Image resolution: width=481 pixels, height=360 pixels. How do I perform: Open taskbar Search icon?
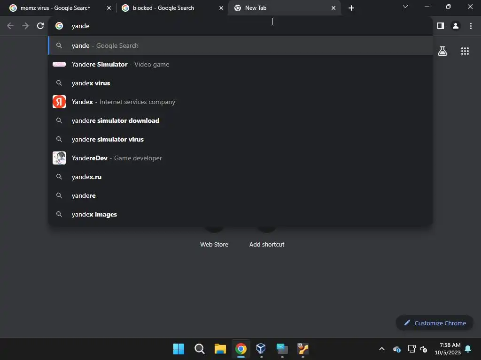(199, 349)
